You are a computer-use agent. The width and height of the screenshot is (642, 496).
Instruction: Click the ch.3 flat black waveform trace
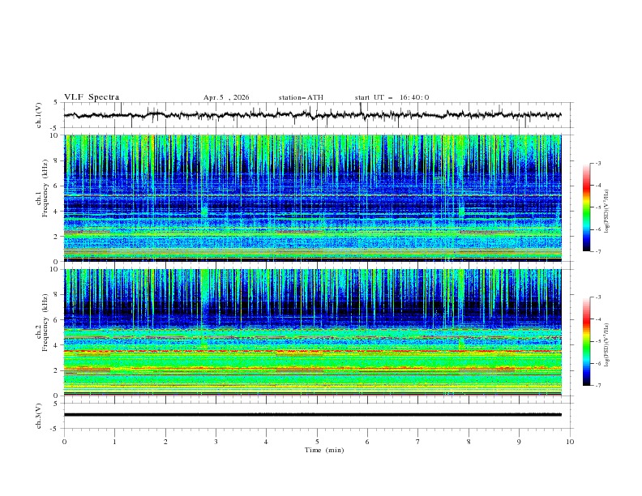[x=312, y=415]
